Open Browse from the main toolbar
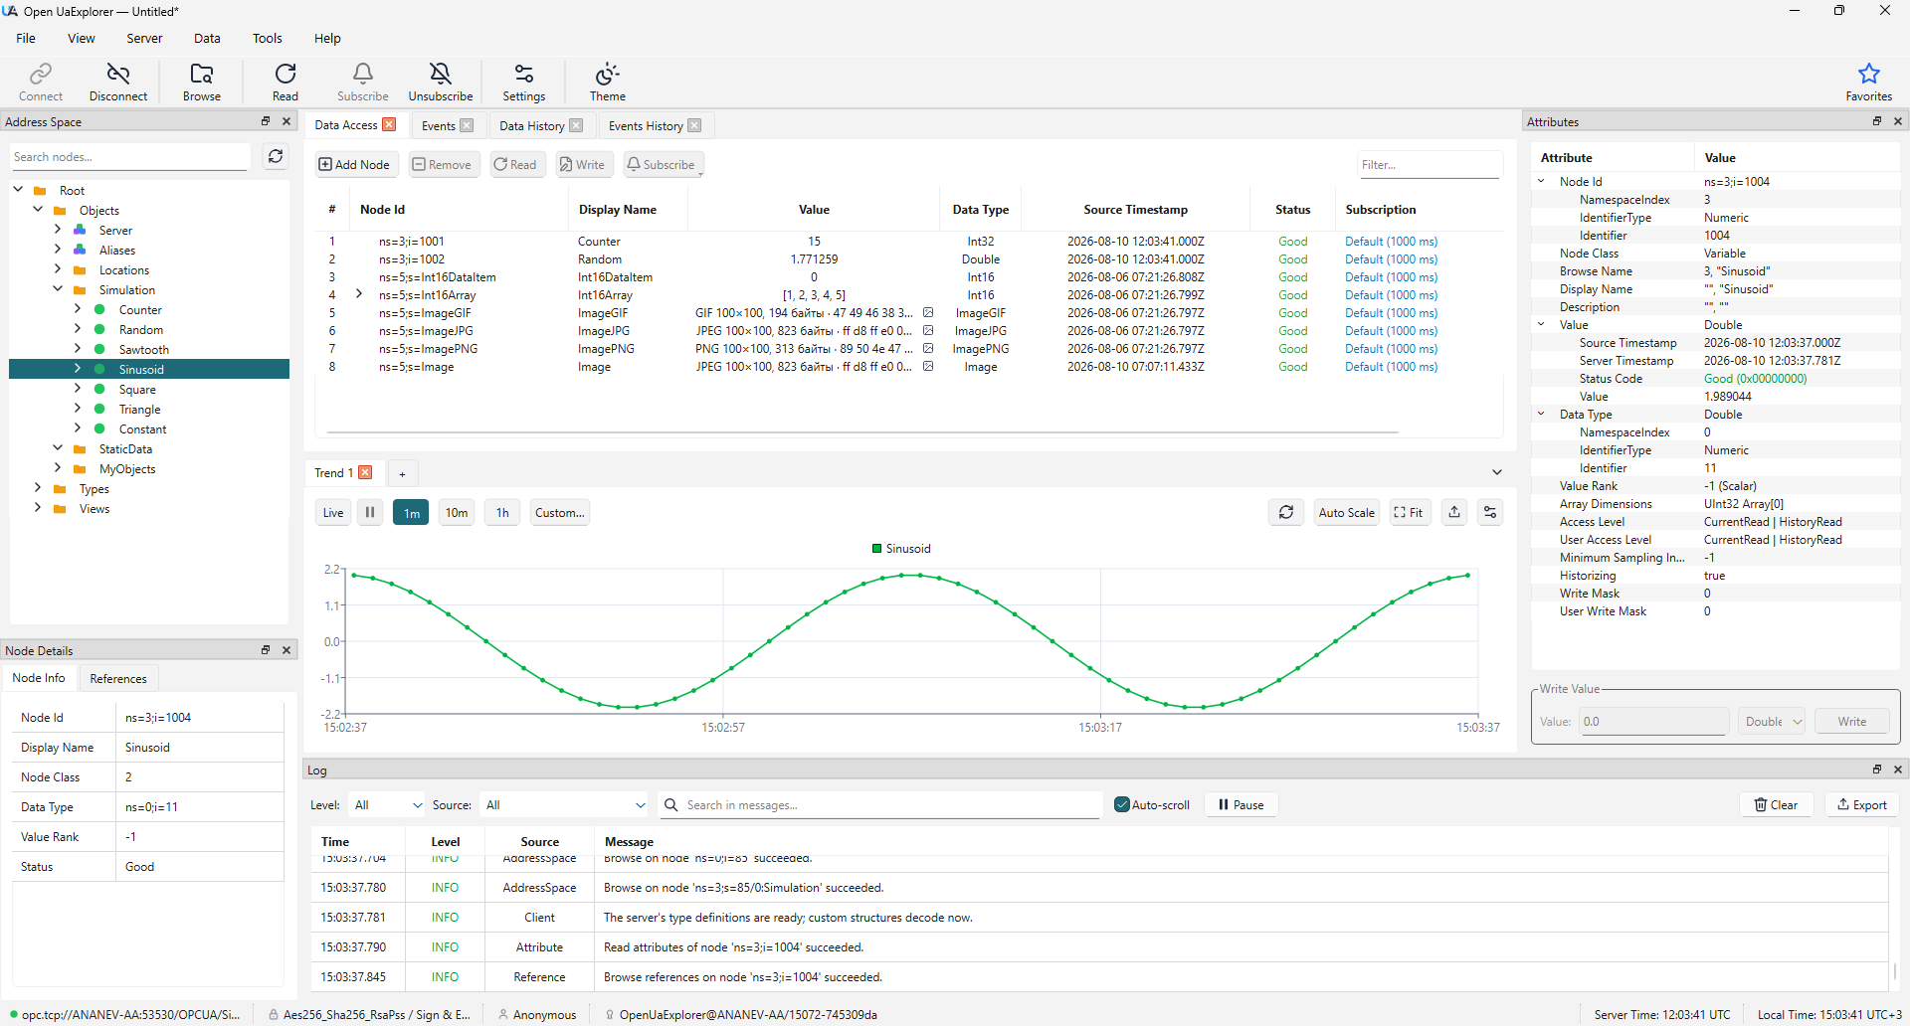 202,82
